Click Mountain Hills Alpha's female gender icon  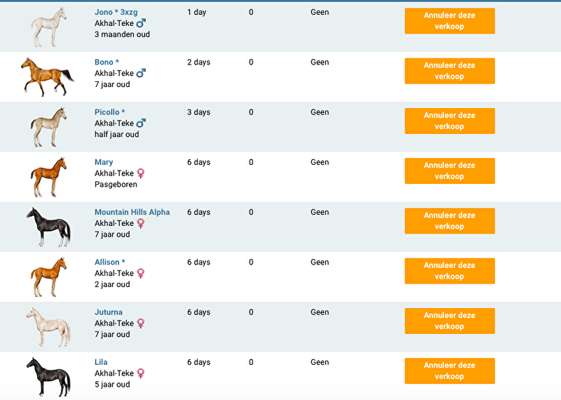140,223
